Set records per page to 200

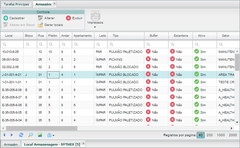(209, 135)
